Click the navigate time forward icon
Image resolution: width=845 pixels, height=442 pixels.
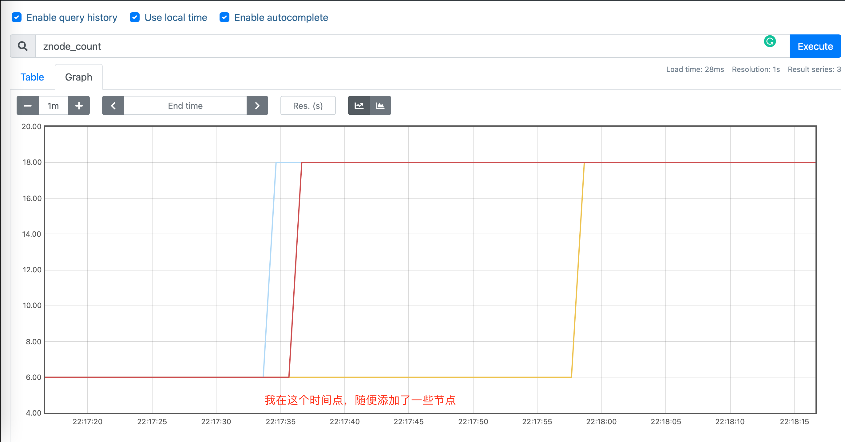[x=258, y=106]
